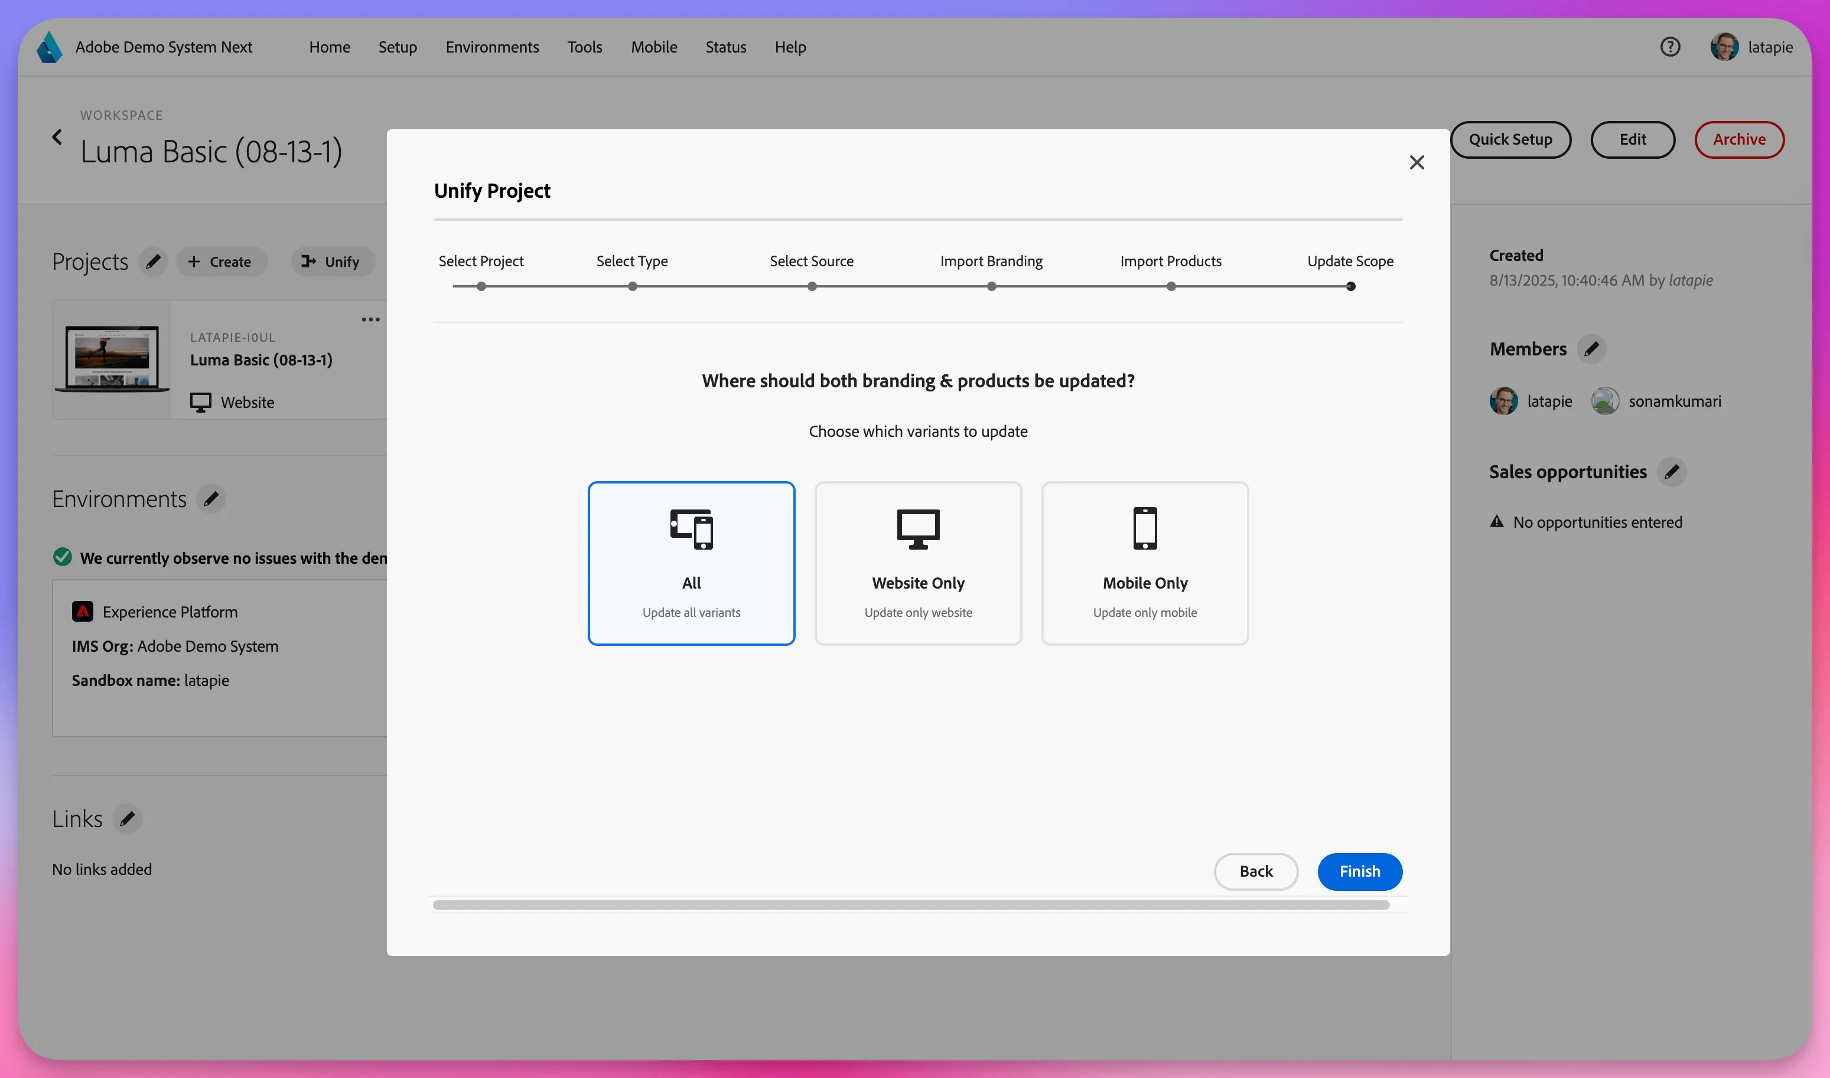Open the Tools menu
The height and width of the screenshot is (1078, 1830).
(x=584, y=47)
